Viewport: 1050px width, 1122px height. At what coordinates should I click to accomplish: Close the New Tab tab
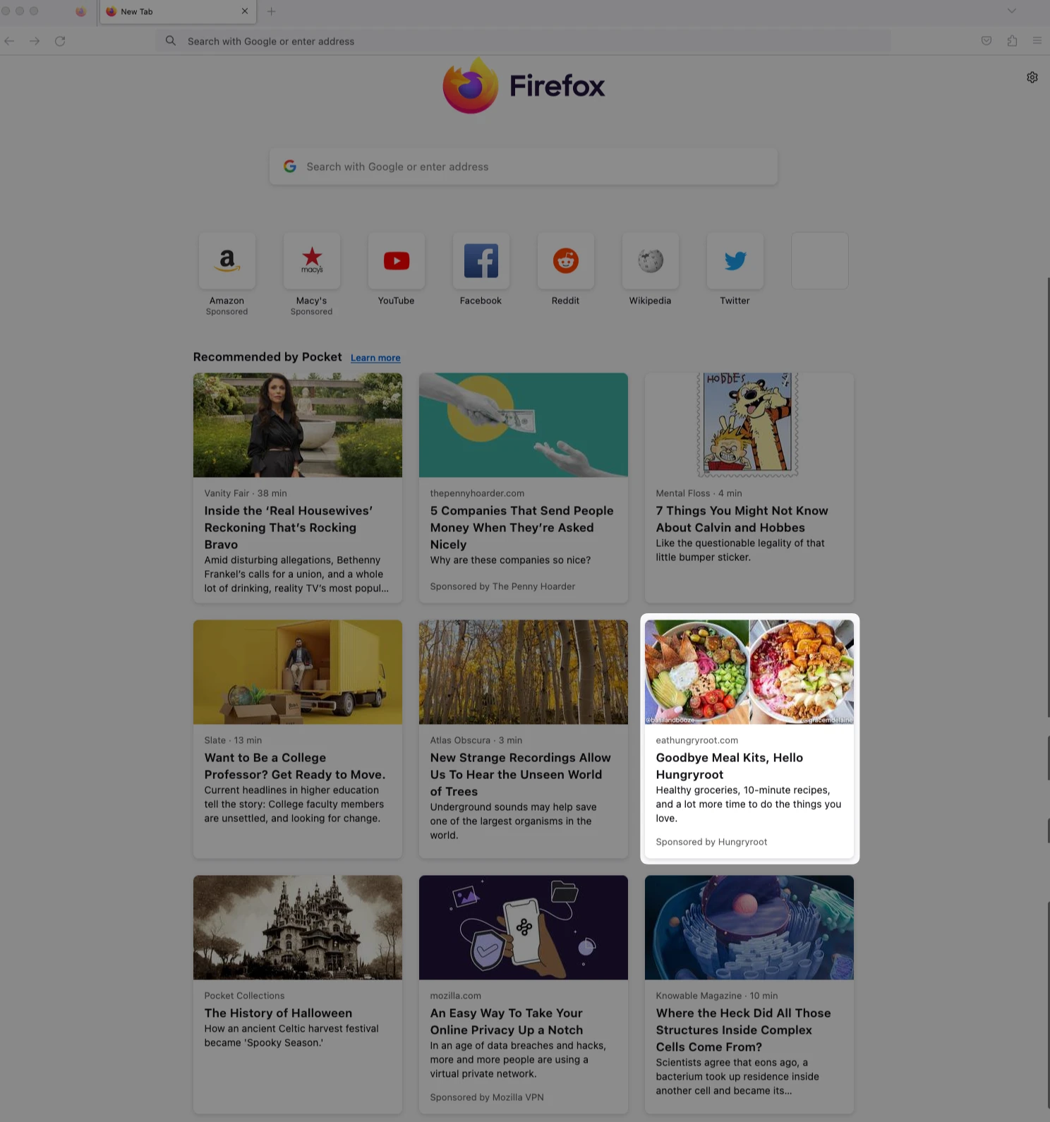tap(245, 11)
